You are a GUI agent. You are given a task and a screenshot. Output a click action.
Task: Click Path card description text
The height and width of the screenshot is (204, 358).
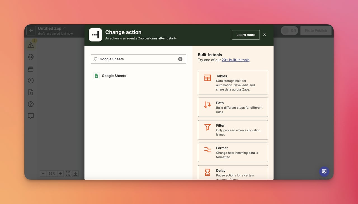pyautogui.click(x=239, y=110)
